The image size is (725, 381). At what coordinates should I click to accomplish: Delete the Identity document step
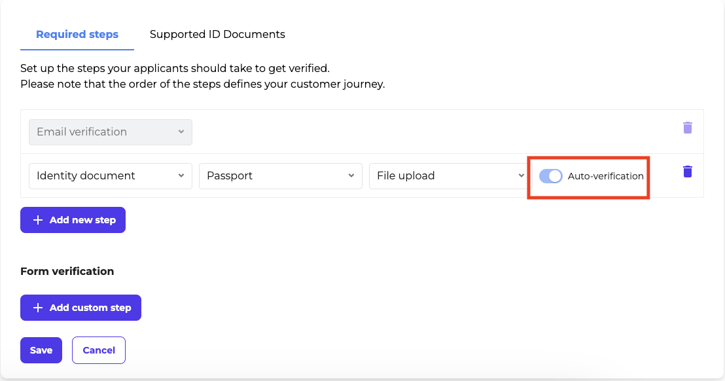click(x=687, y=172)
